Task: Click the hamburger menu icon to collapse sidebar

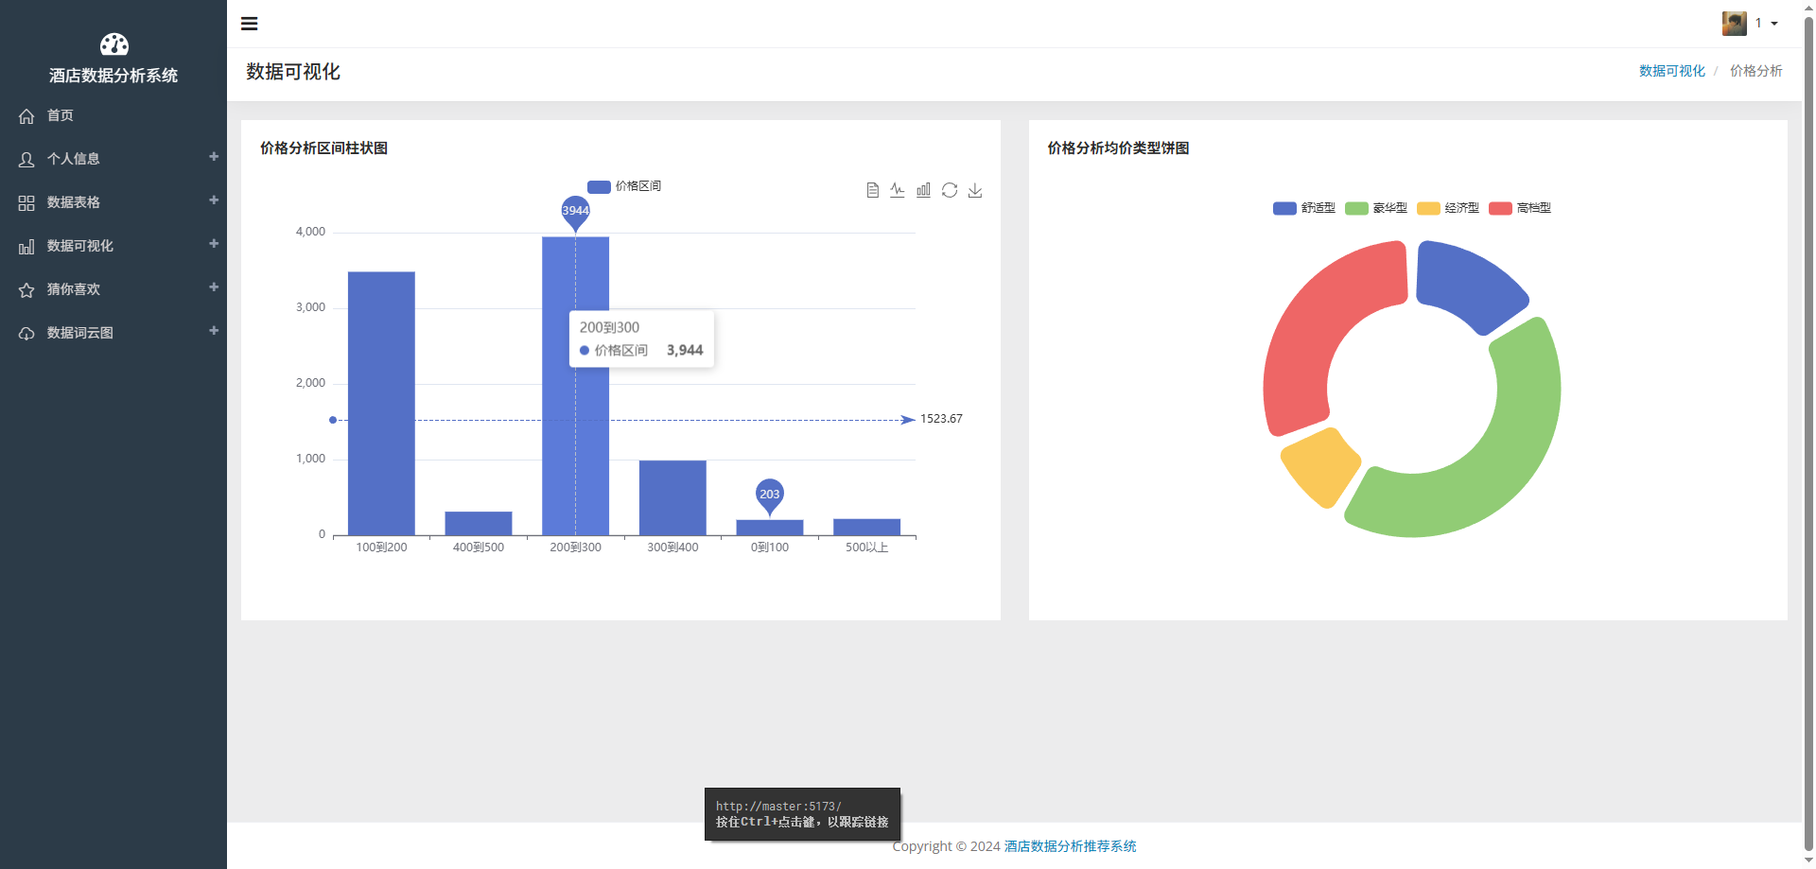Action: pyautogui.click(x=250, y=24)
